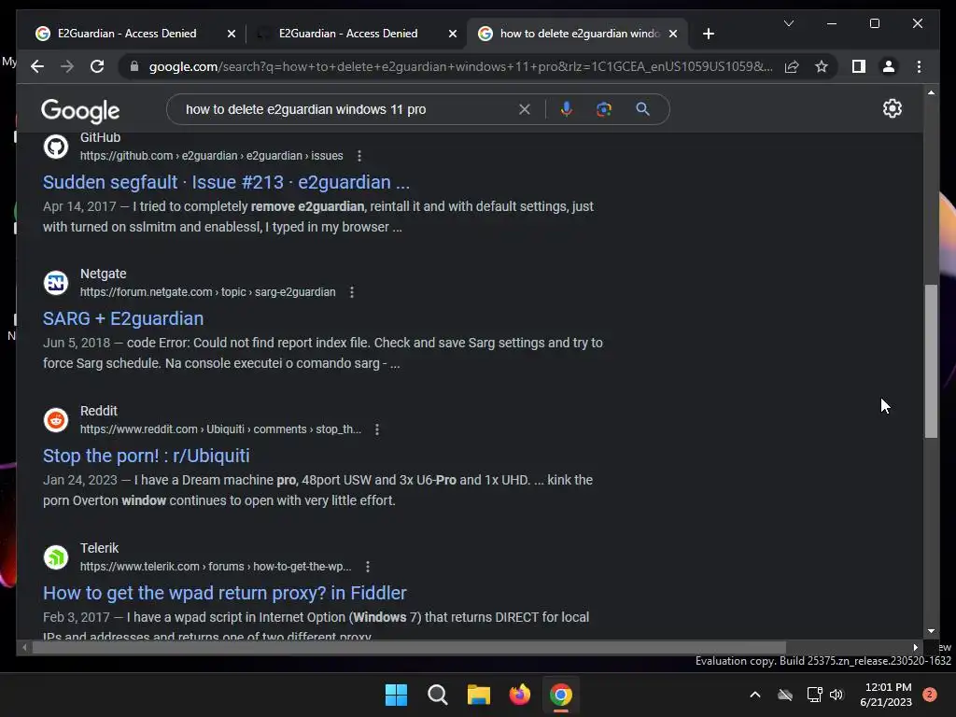
Task: Click the scroll-right arrow at bottom
Action: [x=915, y=648]
